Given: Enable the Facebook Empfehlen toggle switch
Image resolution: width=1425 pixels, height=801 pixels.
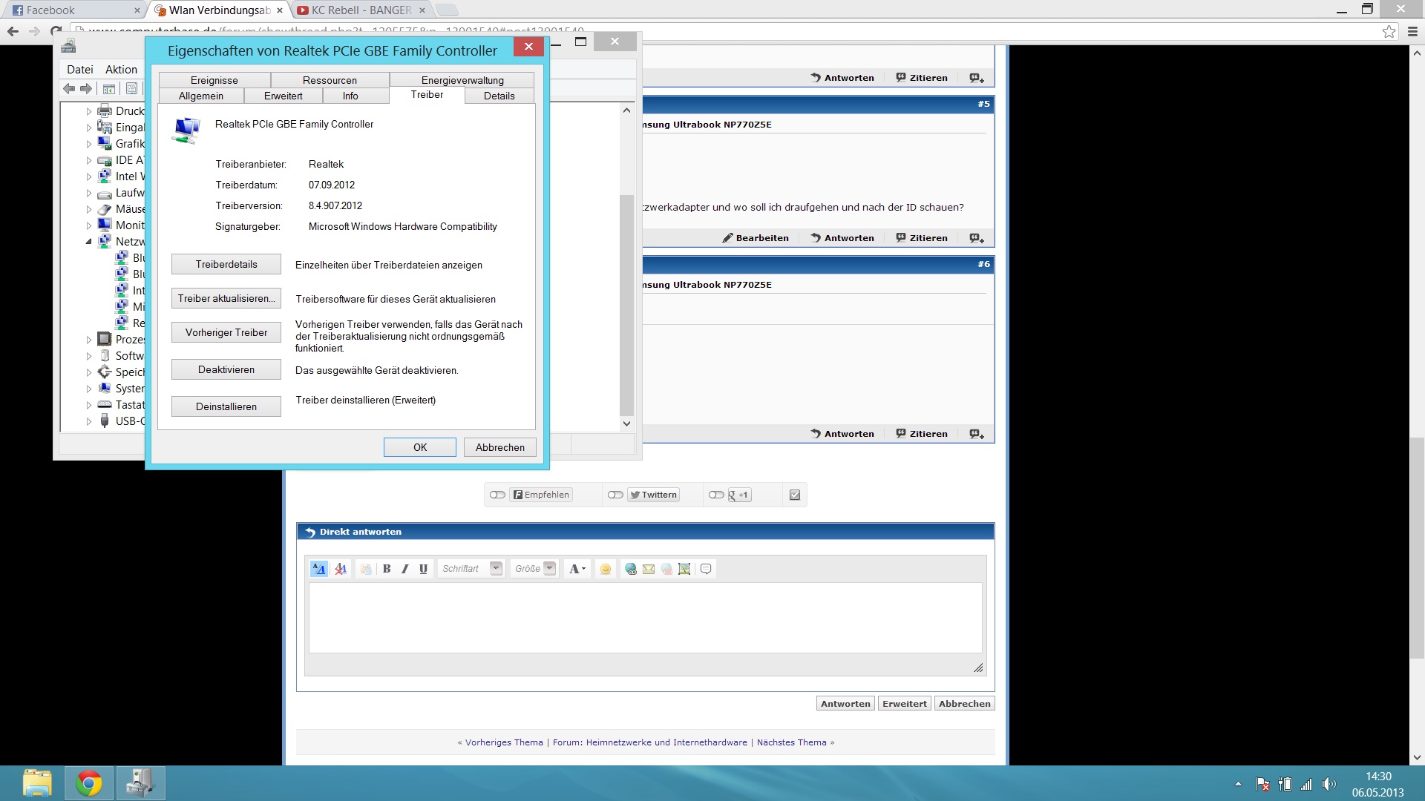Looking at the screenshot, I should click(x=497, y=495).
